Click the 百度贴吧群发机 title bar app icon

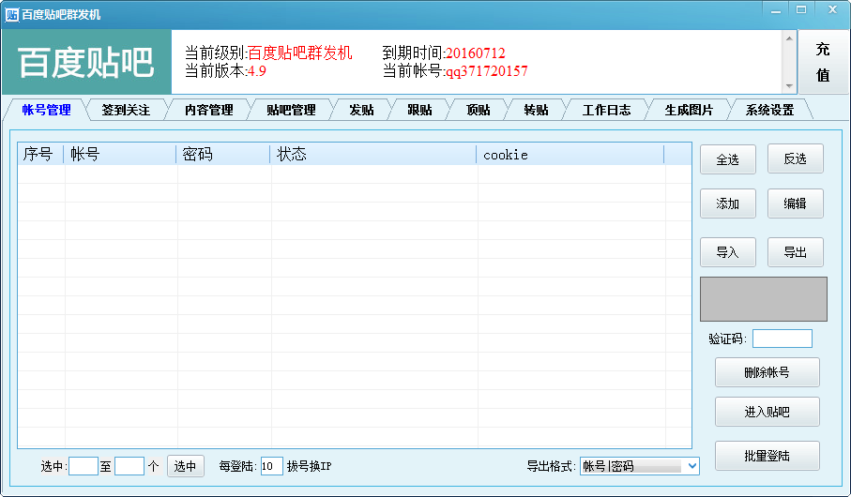click(x=11, y=15)
